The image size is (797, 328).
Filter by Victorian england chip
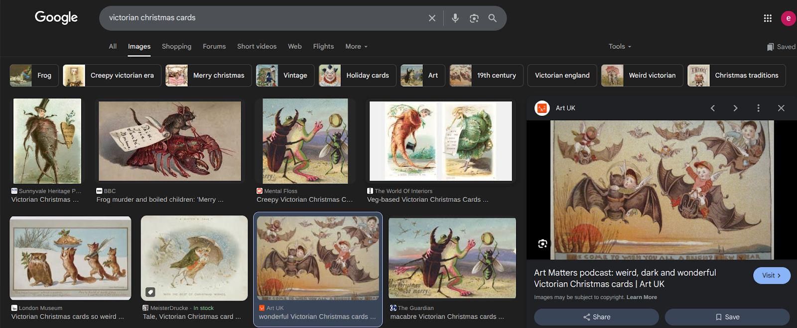click(562, 76)
